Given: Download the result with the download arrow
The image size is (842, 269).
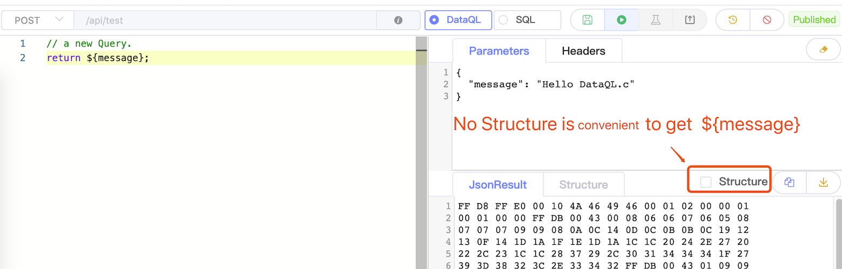Looking at the screenshot, I should click(x=823, y=182).
